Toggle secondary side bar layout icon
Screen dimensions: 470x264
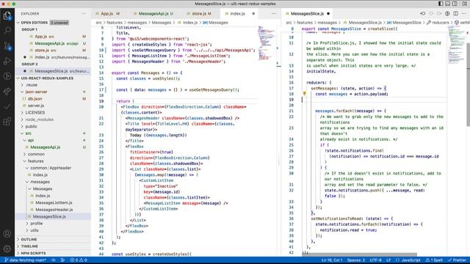(x=455, y=4)
